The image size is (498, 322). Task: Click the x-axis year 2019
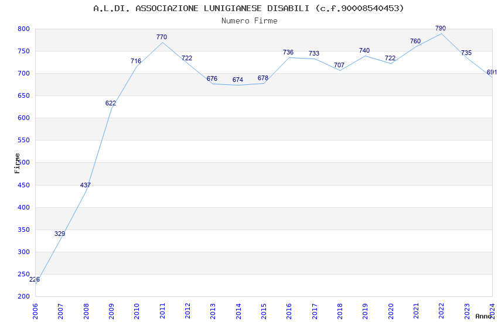365,311
